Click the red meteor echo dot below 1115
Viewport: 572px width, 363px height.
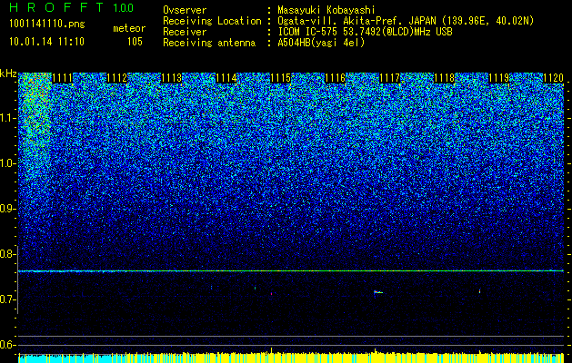pos(271,293)
